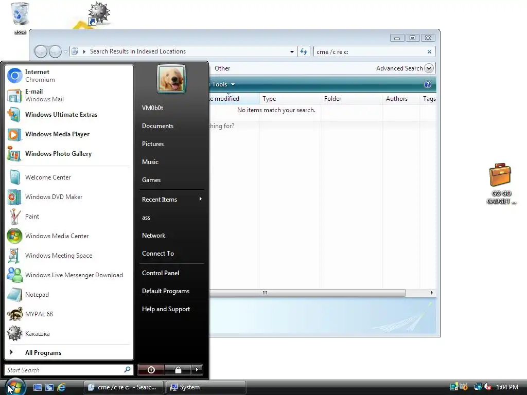Viewport: 527px width, 395px height.
Task: Open GO GO GADGET desktop briefcase icon
Action: click(501, 184)
